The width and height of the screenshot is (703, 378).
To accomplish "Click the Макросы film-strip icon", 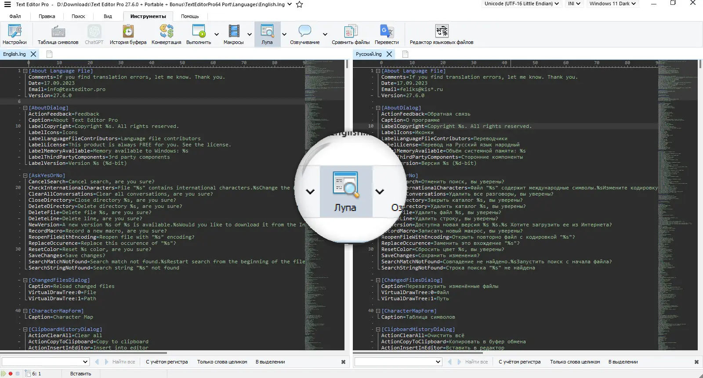I will coord(233,34).
